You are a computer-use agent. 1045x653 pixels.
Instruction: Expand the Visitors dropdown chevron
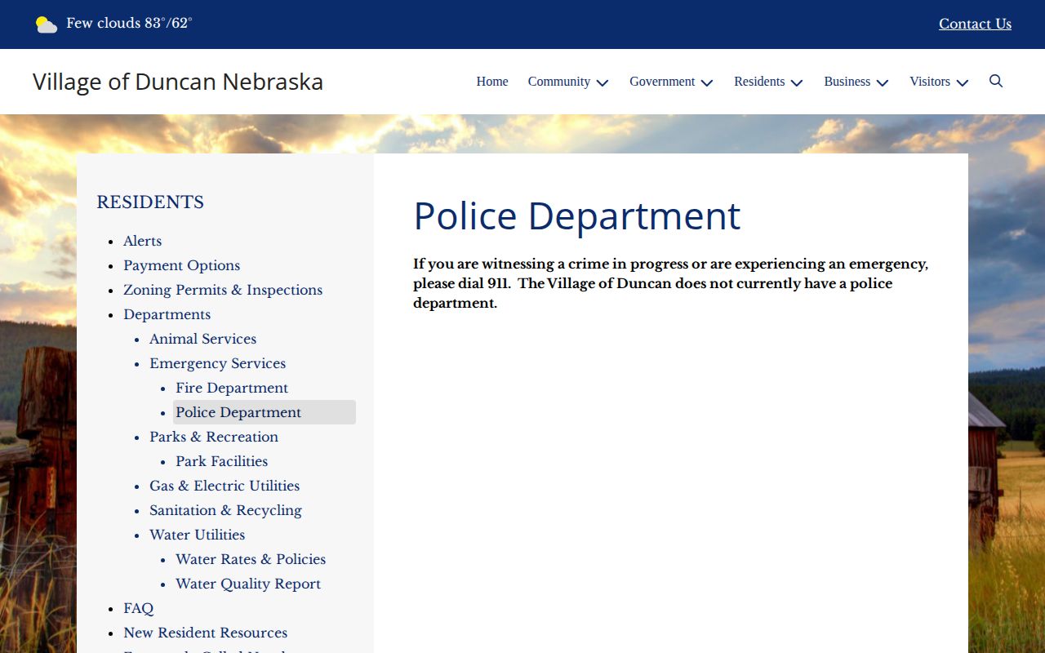[x=963, y=82]
